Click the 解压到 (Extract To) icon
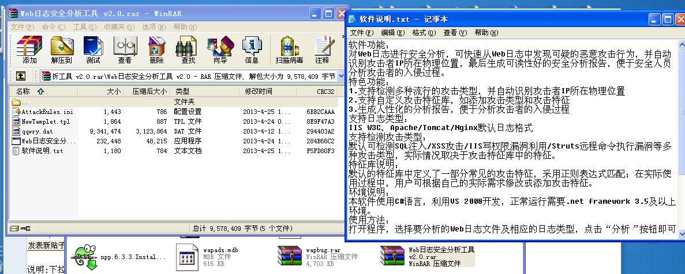 click(x=61, y=50)
